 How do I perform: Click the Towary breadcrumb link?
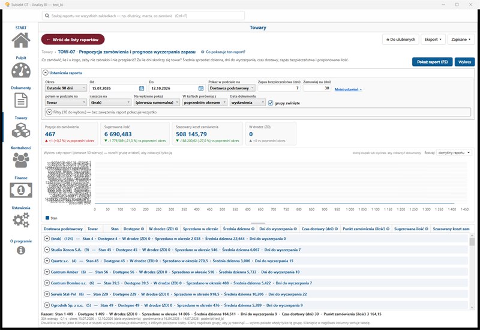pyautogui.click(x=47, y=52)
